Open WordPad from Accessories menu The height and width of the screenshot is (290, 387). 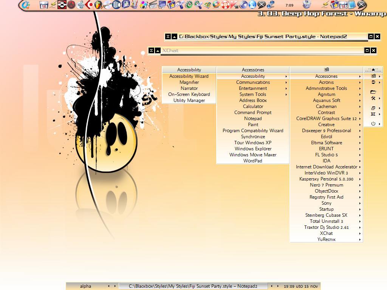click(x=253, y=161)
